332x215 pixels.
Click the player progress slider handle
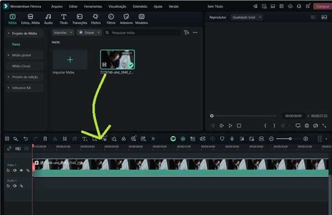pyautogui.click(x=212, y=116)
